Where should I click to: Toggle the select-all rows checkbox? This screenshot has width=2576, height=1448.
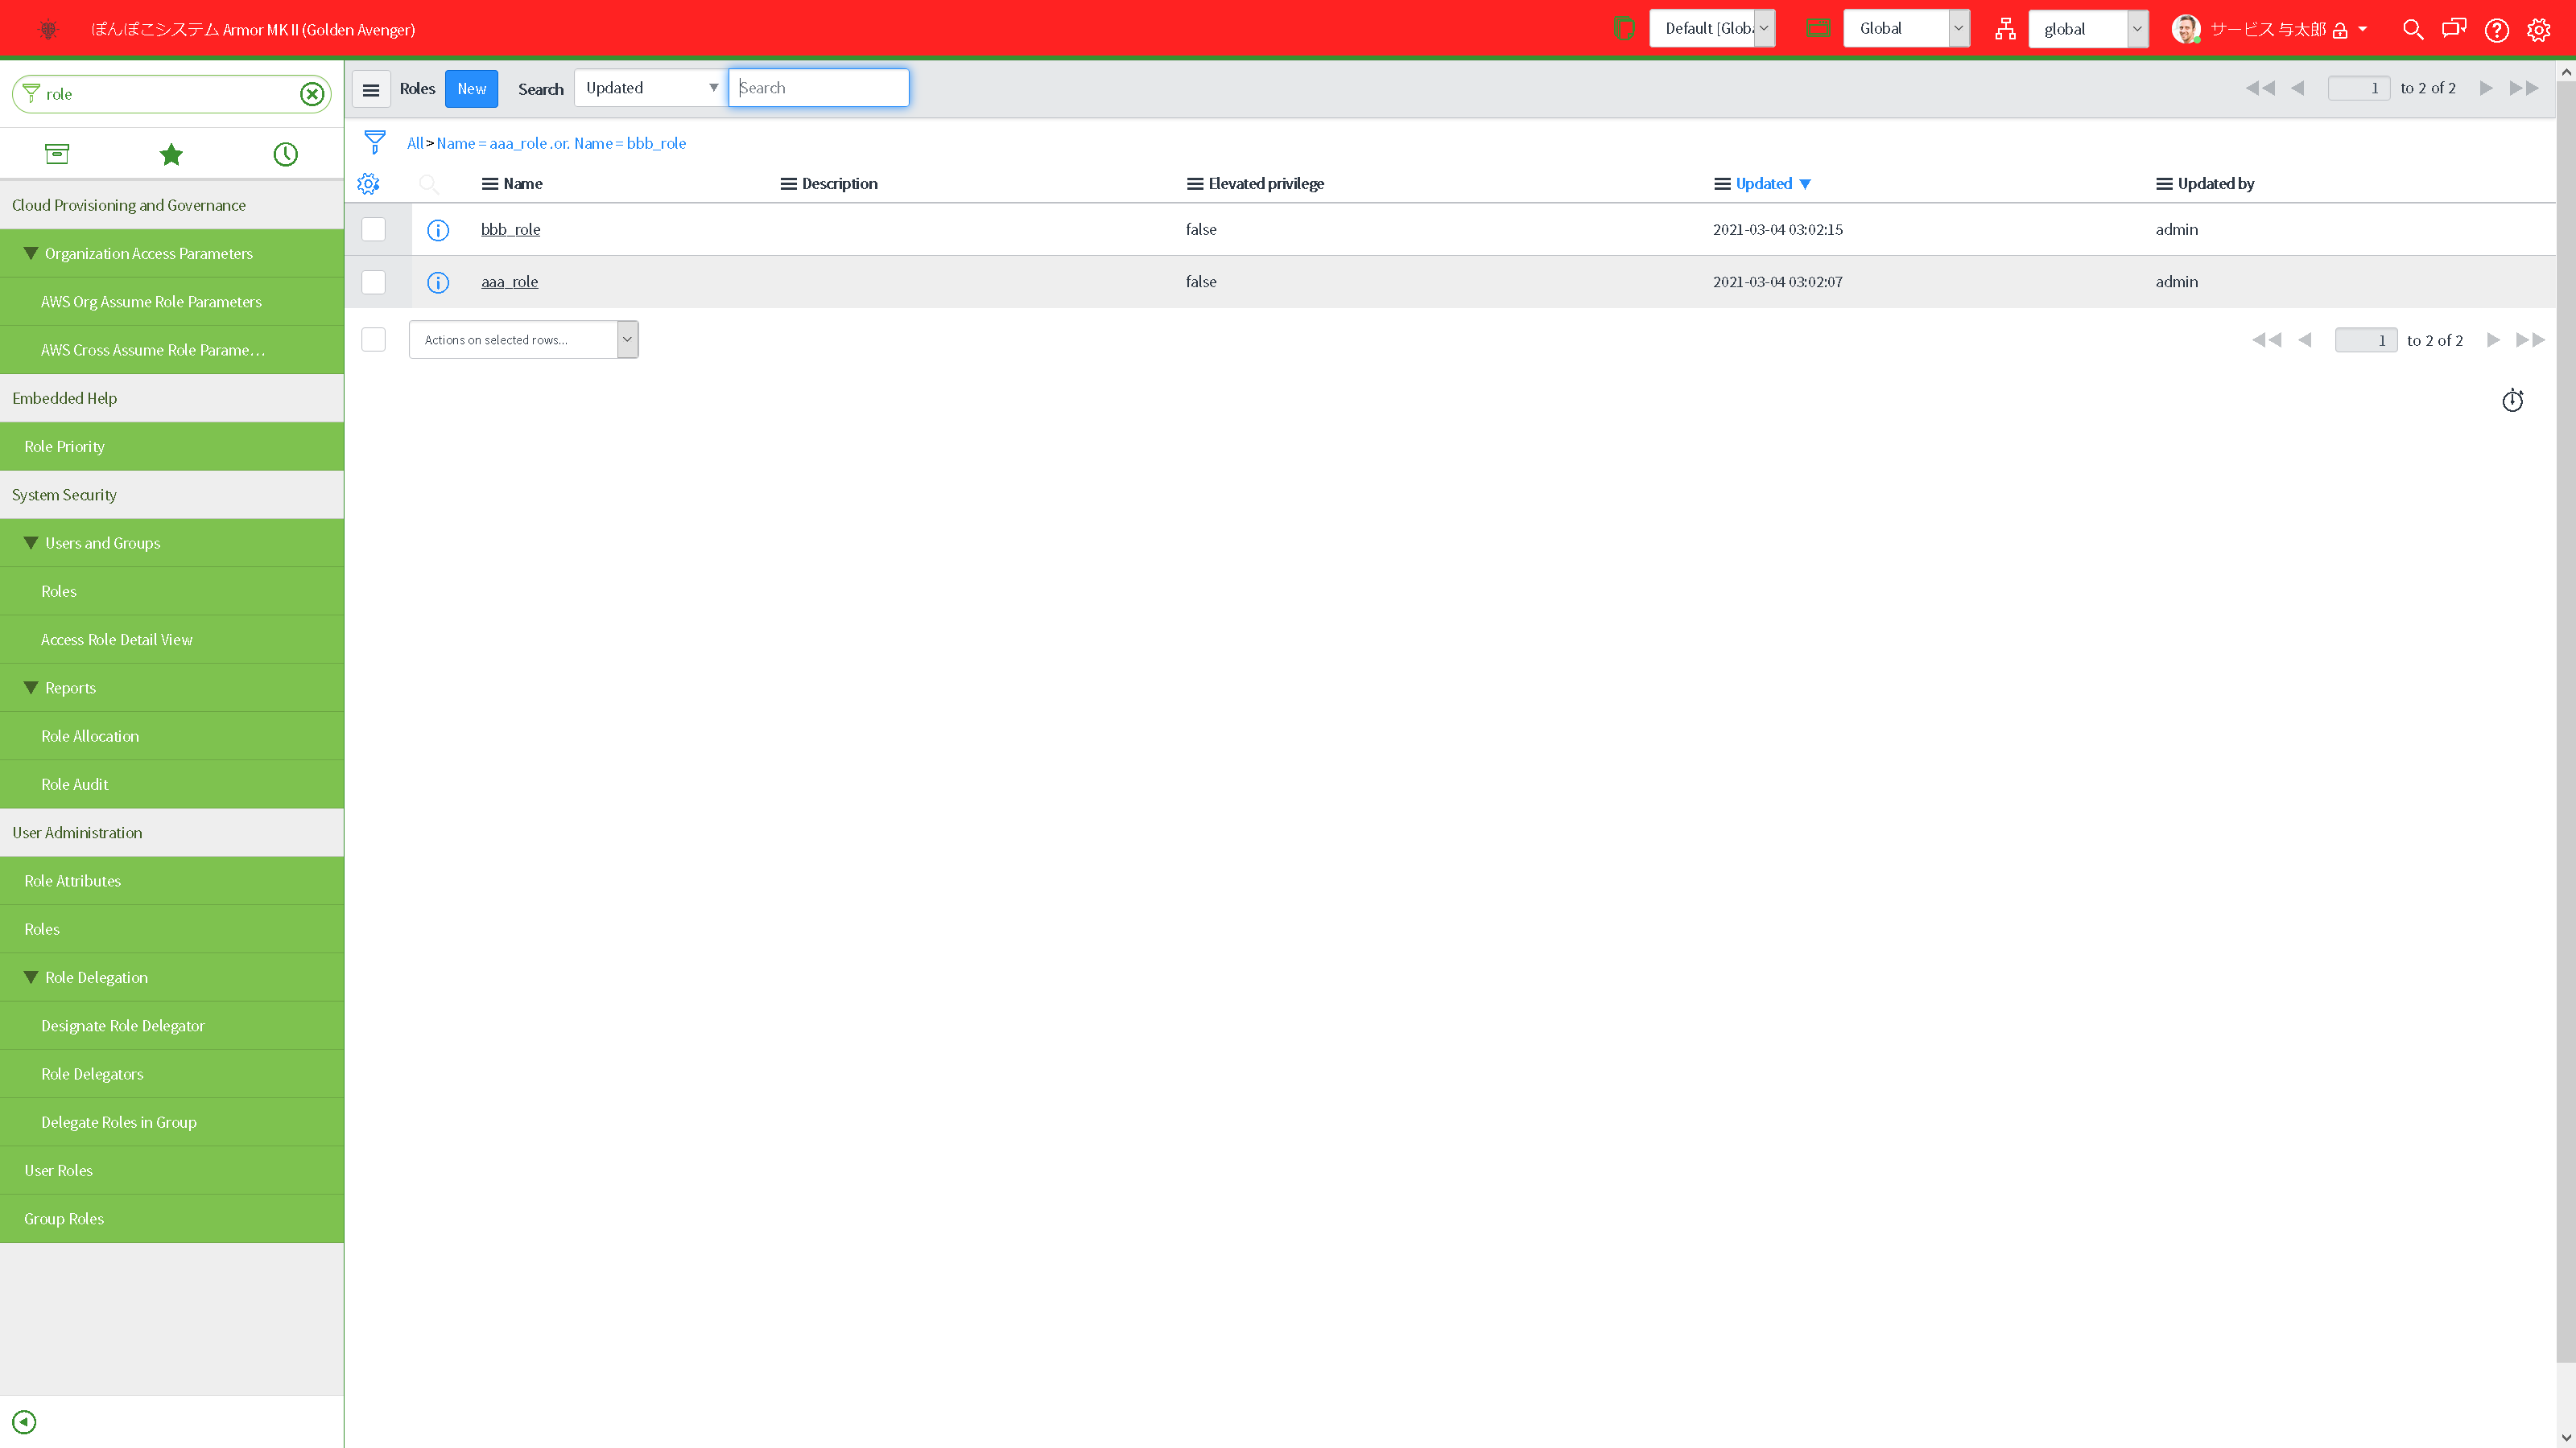[373, 339]
